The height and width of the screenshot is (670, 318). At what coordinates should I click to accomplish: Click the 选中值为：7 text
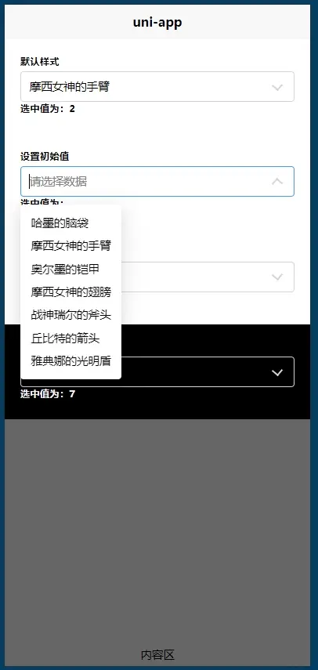pos(48,394)
